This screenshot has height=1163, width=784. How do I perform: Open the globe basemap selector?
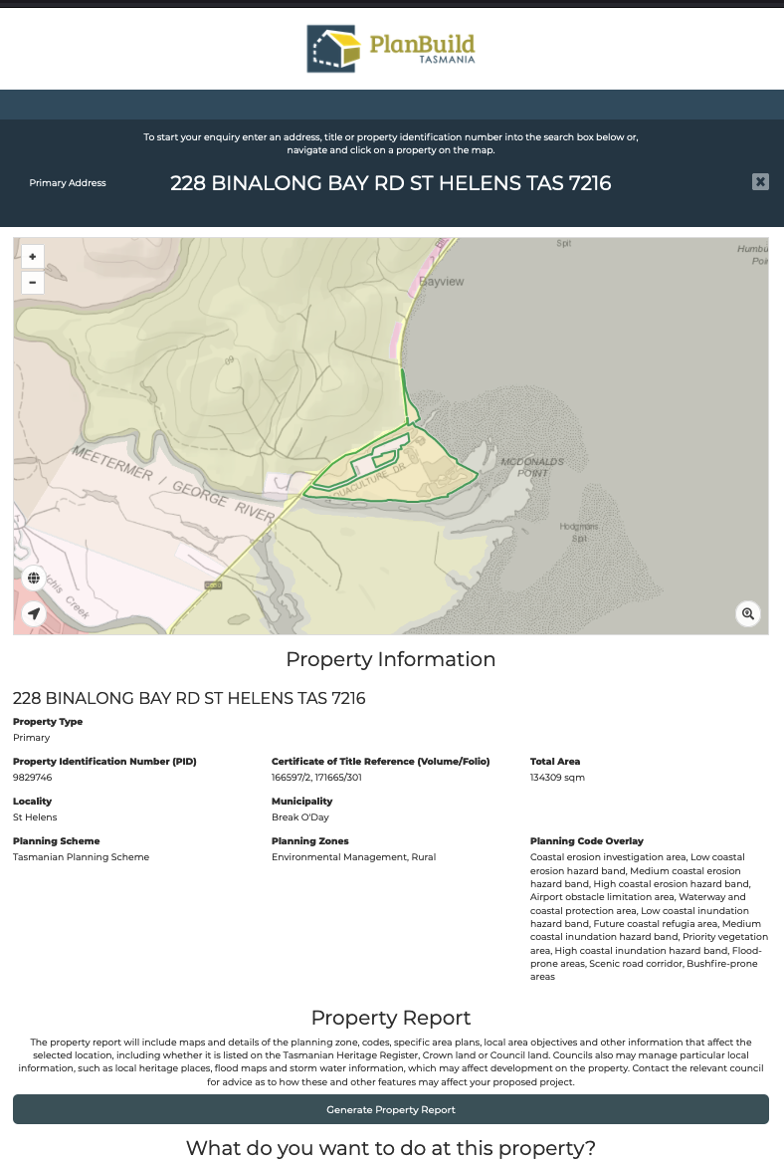[34, 579]
